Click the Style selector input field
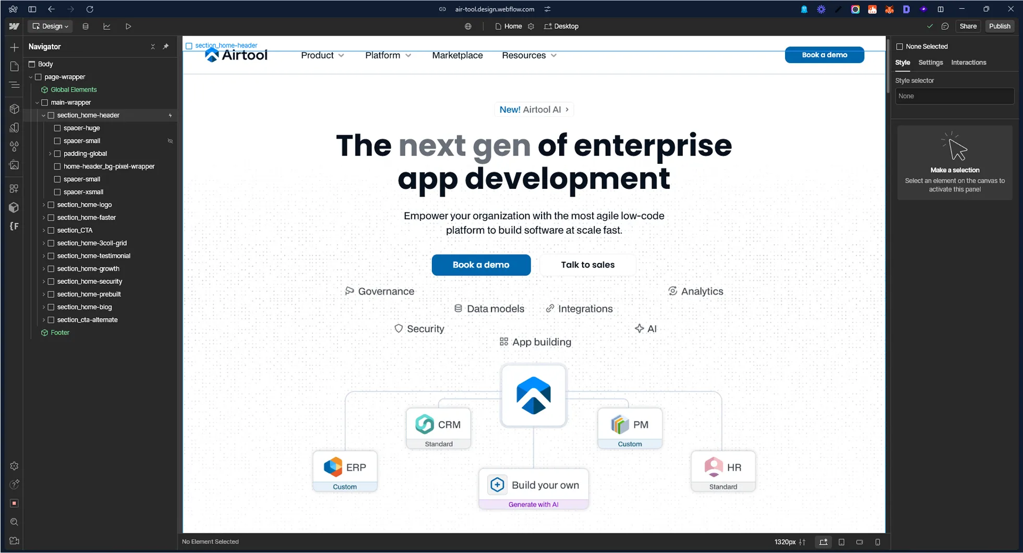 [x=954, y=96]
